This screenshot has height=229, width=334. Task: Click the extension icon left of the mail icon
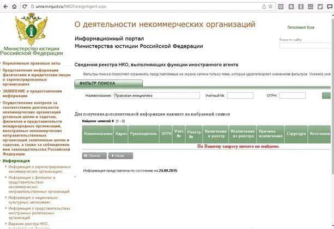(x=301, y=7)
